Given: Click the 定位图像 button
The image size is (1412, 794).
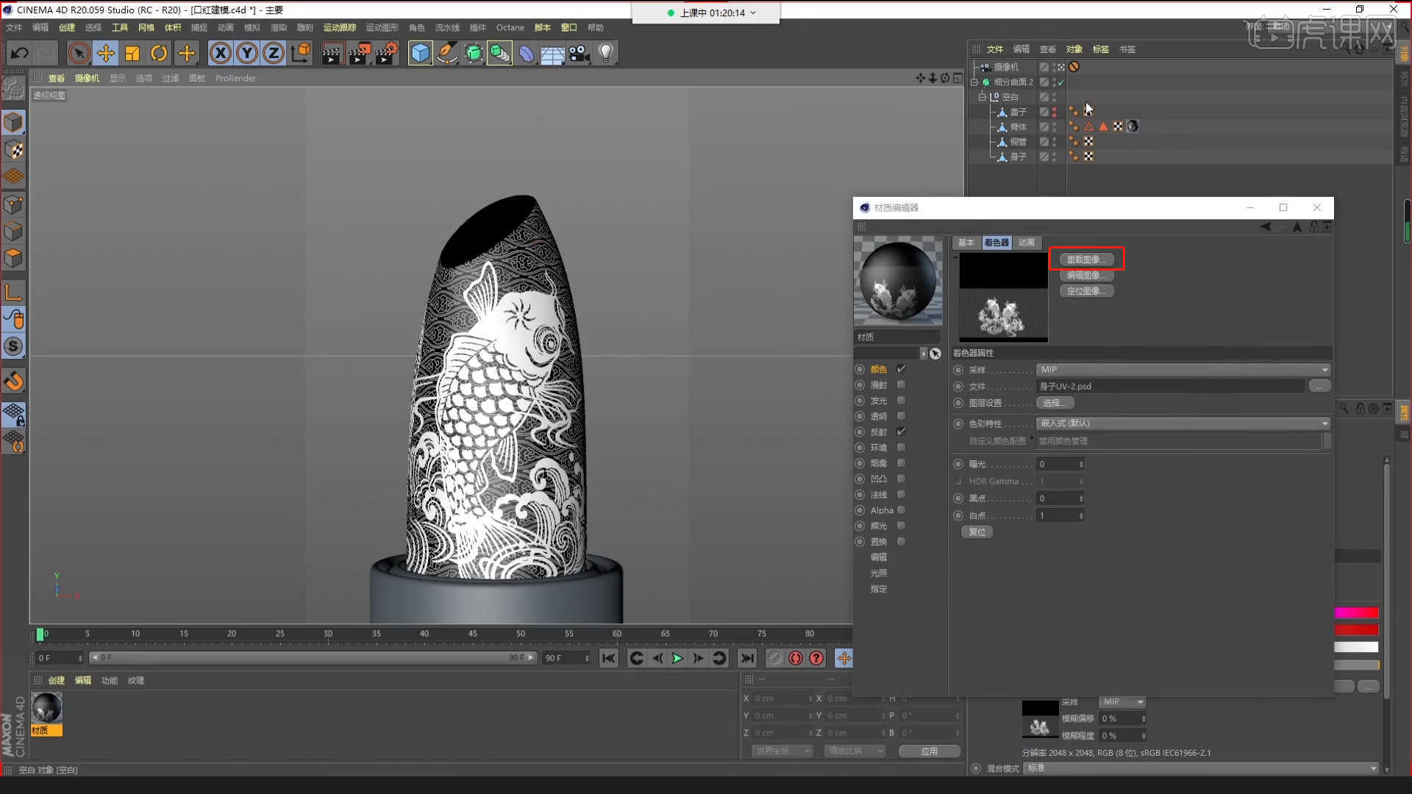Looking at the screenshot, I should 1086,291.
